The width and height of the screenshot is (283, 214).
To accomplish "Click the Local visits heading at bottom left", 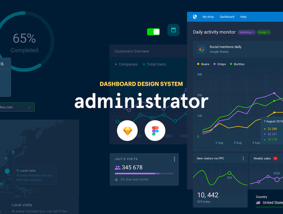I will tap(22, 205).
